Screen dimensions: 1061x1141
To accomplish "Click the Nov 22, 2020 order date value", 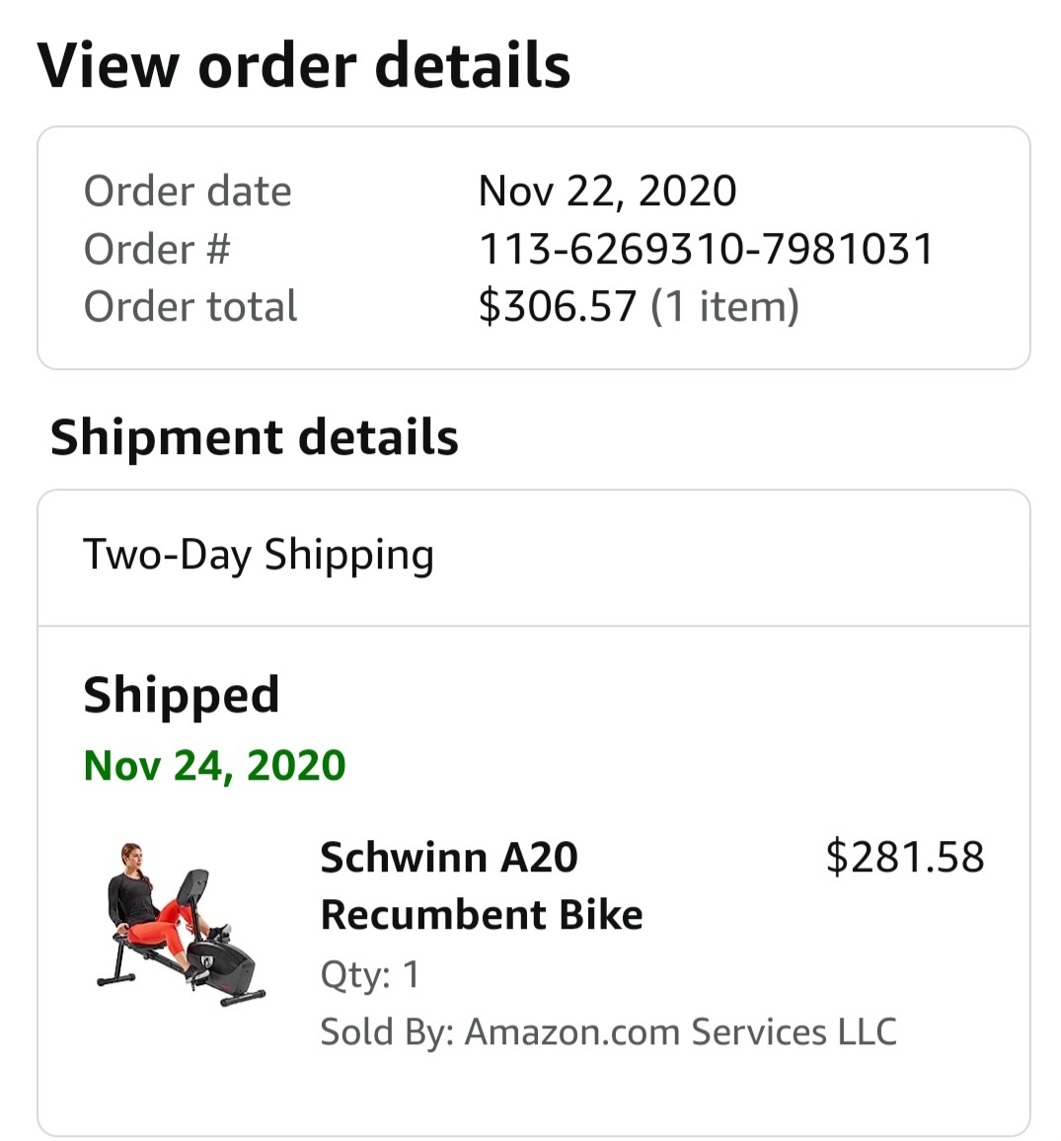I will pos(607,190).
